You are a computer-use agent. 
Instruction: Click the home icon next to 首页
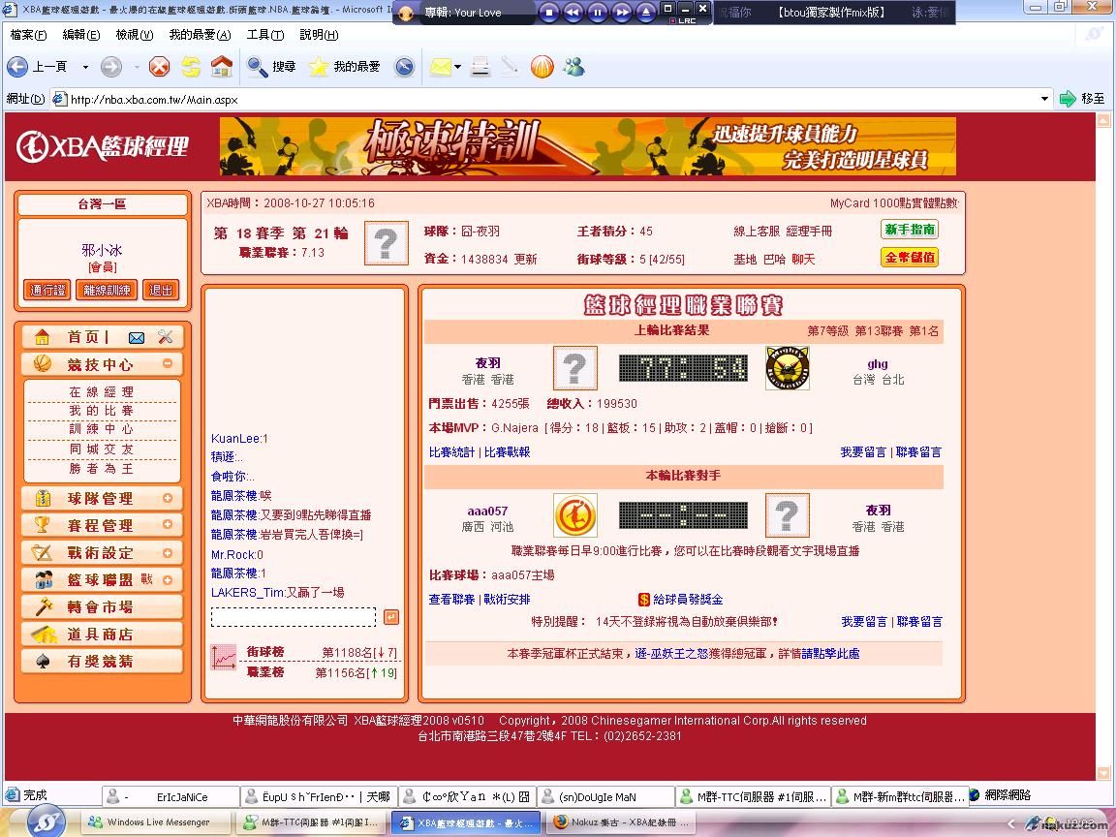click(42, 337)
